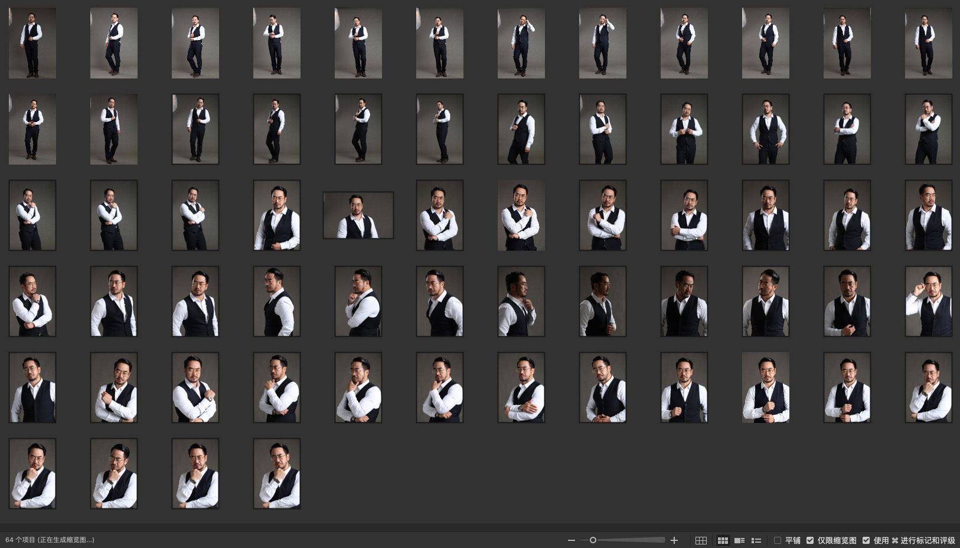Select the first thumbnail in the top row
Screen dimensions: 960x548
[x=32, y=43]
